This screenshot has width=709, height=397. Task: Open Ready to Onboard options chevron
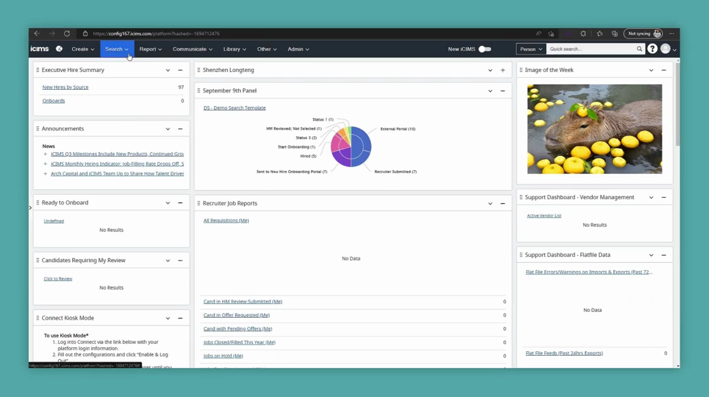pyautogui.click(x=168, y=202)
